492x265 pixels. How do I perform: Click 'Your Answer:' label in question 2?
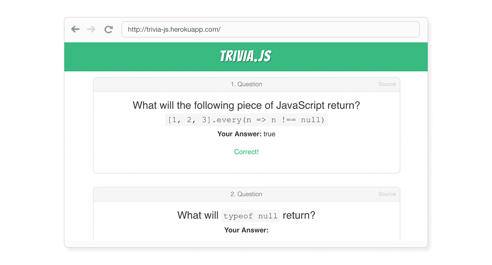246,230
